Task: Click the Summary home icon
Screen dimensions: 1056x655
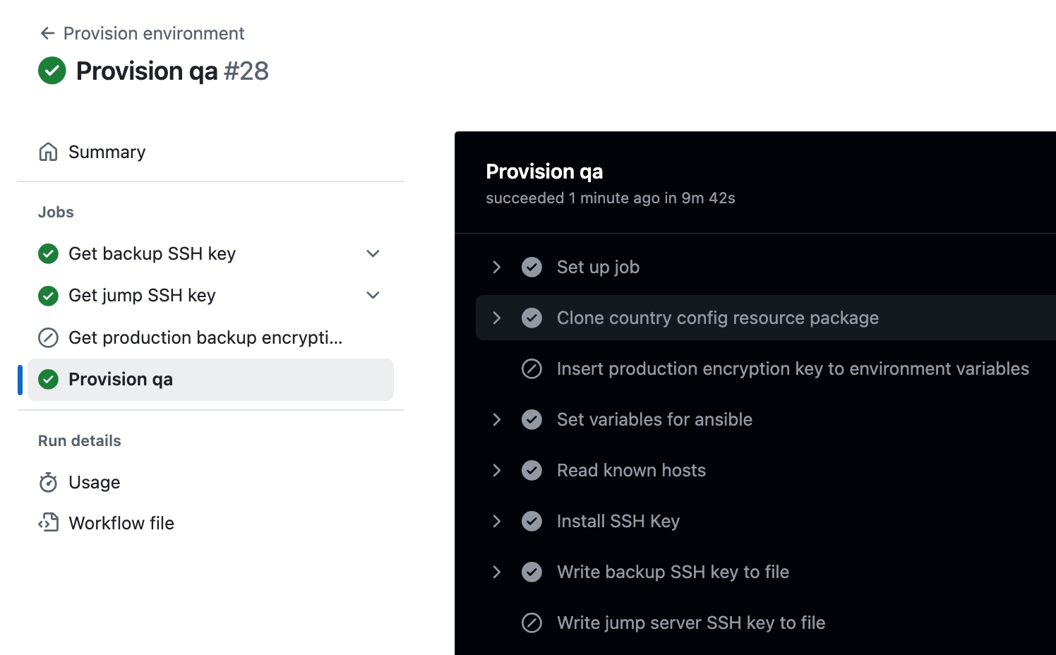Action: (48, 152)
